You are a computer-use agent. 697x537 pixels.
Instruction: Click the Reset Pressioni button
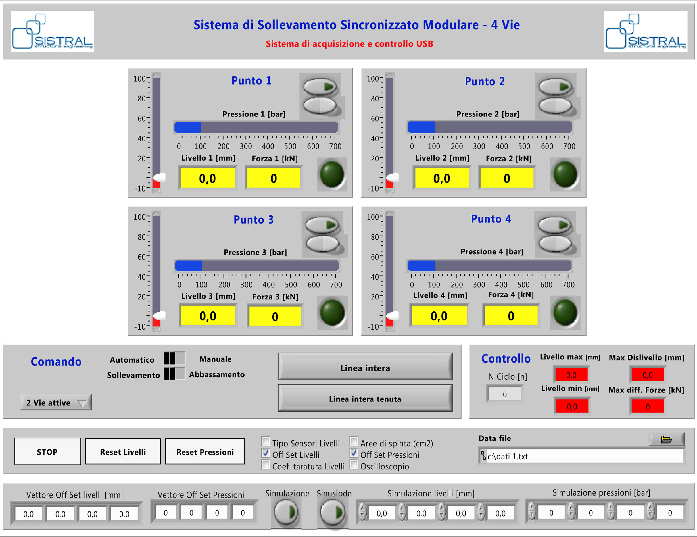[x=205, y=451]
